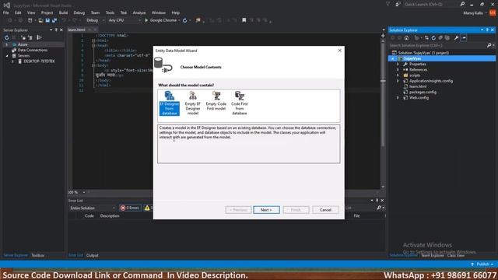This screenshot has width=498, height=280.
Task: Collapse the Servers node in Server Explorer
Action: coord(7,55)
